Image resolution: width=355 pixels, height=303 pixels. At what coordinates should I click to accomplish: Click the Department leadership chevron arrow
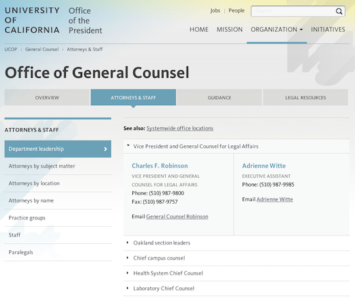pyautogui.click(x=105, y=149)
